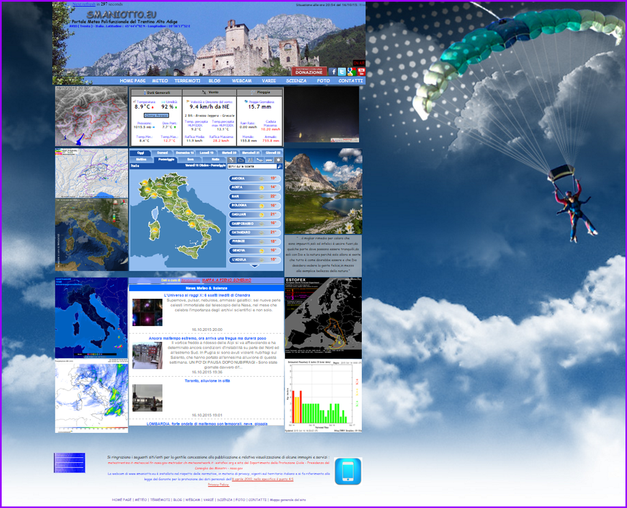Click the mobile phone version icon

tap(348, 471)
